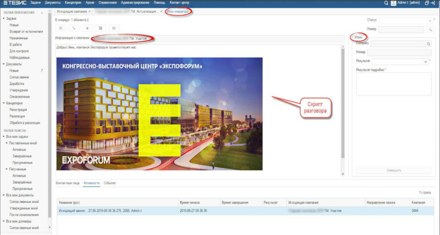The height and width of the screenshot is (235, 440).
Task: Open the Задачи menu
Action: coord(35,3)
